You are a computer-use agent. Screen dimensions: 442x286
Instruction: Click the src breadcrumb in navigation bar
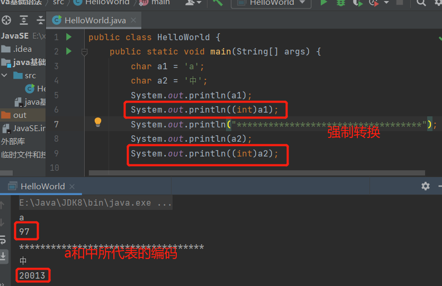coord(58,3)
